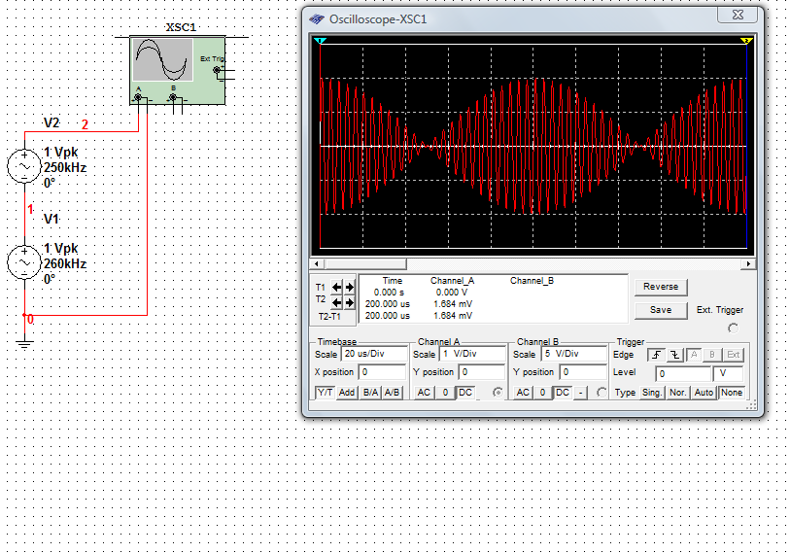
Task: Move cursor T2 left with arrow
Action: (336, 302)
